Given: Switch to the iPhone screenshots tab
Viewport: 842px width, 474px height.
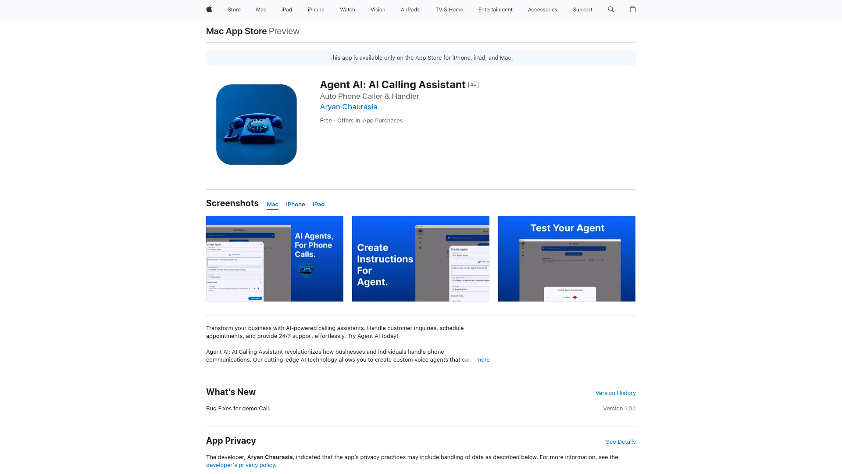Looking at the screenshot, I should [296, 204].
